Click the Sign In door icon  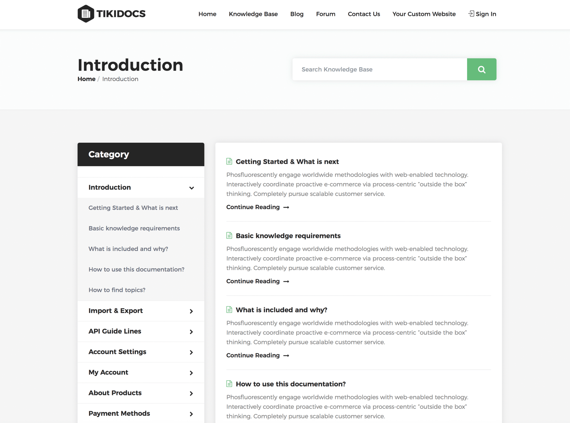pyautogui.click(x=471, y=14)
